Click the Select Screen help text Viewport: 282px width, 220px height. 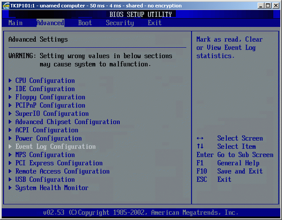[240, 138]
